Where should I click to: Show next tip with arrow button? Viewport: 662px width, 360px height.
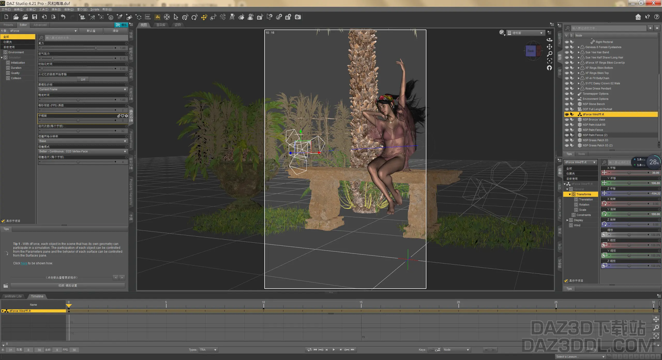[122, 277]
